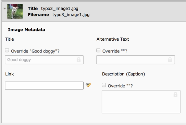Click the Alternative Text label
Image resolution: width=186 pixels, height=125 pixels.
(113, 39)
